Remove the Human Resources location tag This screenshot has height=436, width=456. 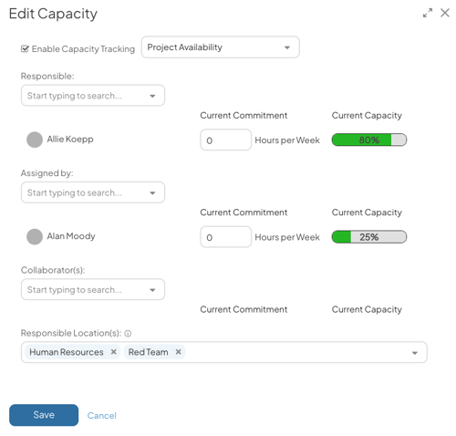tap(113, 352)
